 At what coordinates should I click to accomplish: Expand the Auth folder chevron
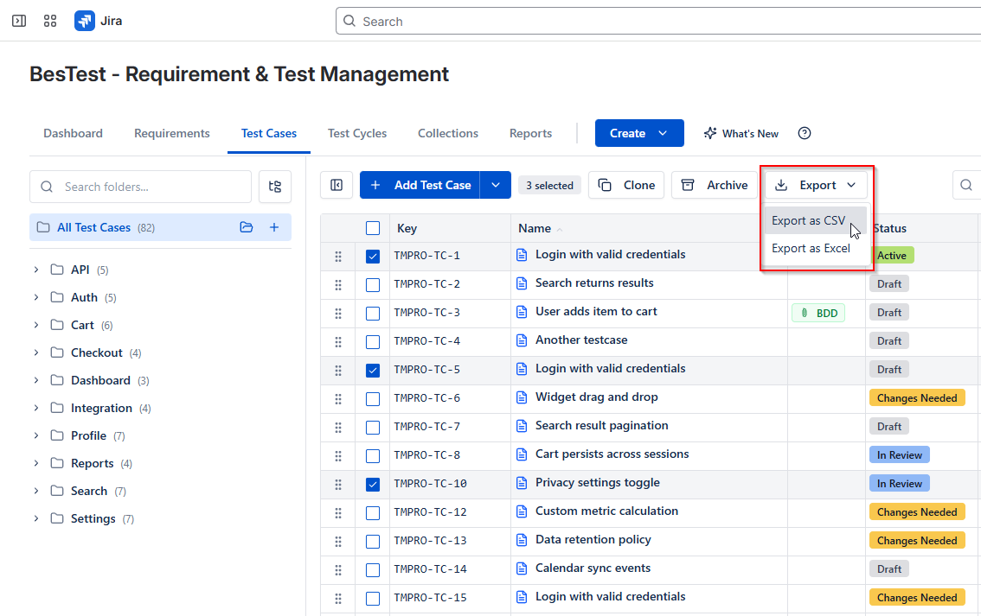(35, 297)
